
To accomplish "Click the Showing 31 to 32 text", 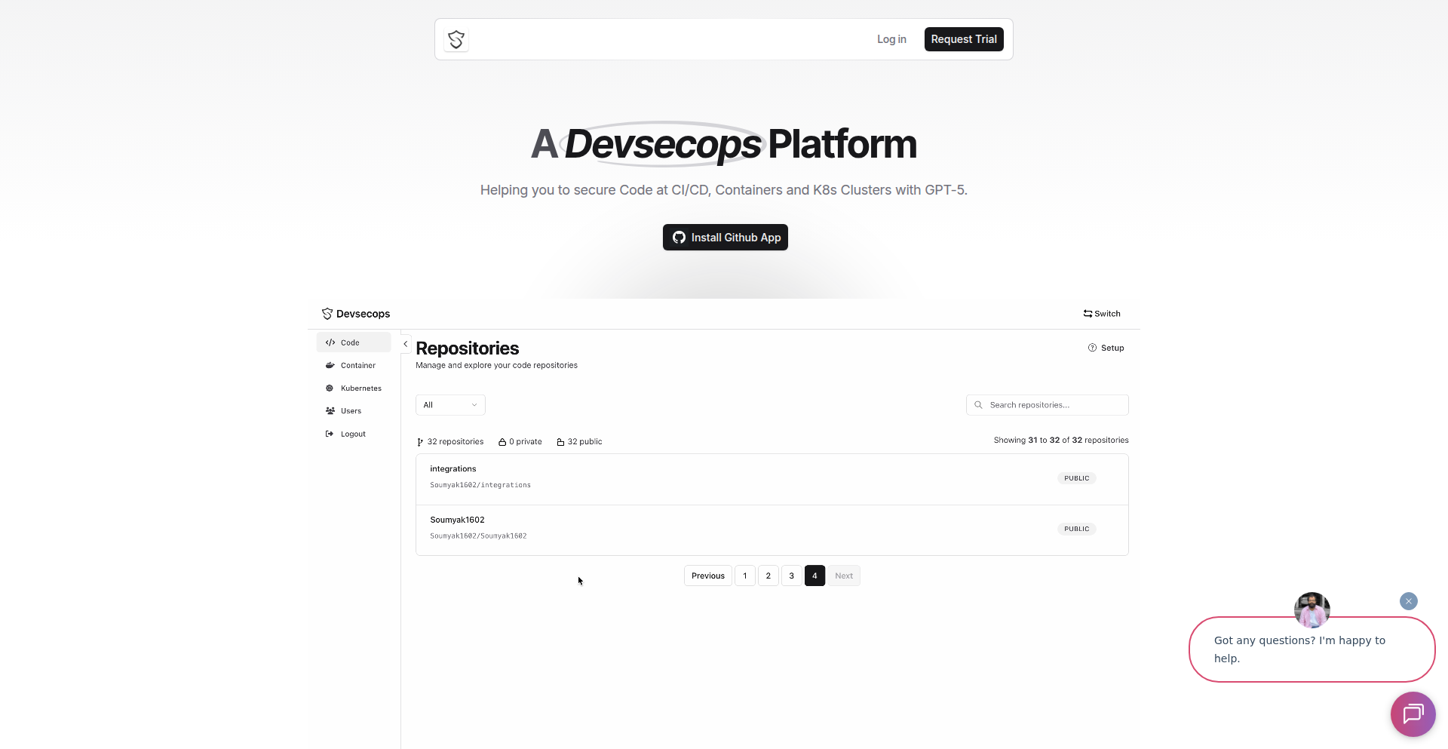I will 1061,440.
